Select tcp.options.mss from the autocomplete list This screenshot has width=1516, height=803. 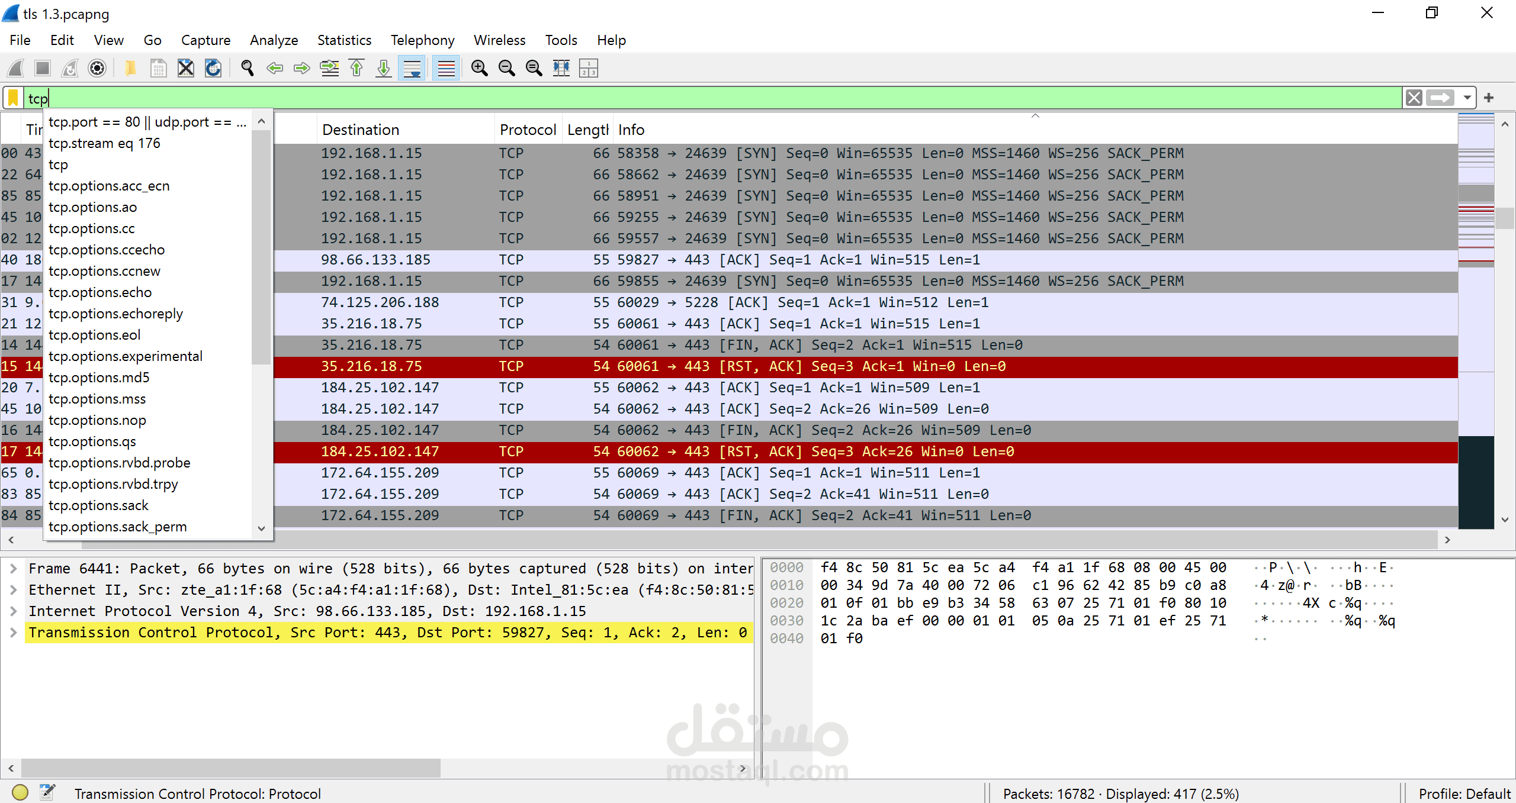click(x=97, y=399)
